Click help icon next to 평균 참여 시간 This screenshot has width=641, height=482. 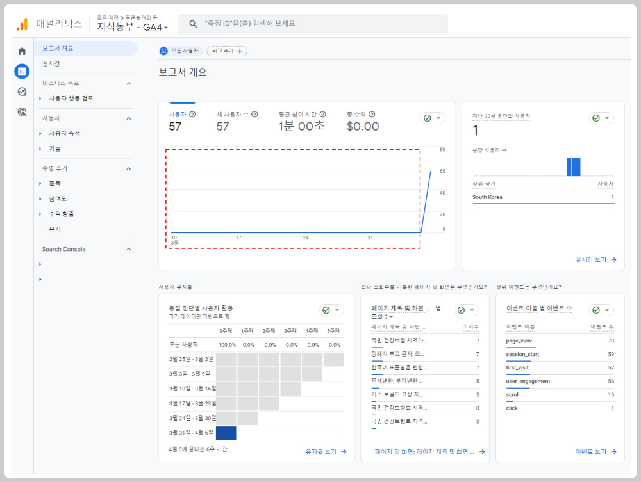[x=323, y=115]
